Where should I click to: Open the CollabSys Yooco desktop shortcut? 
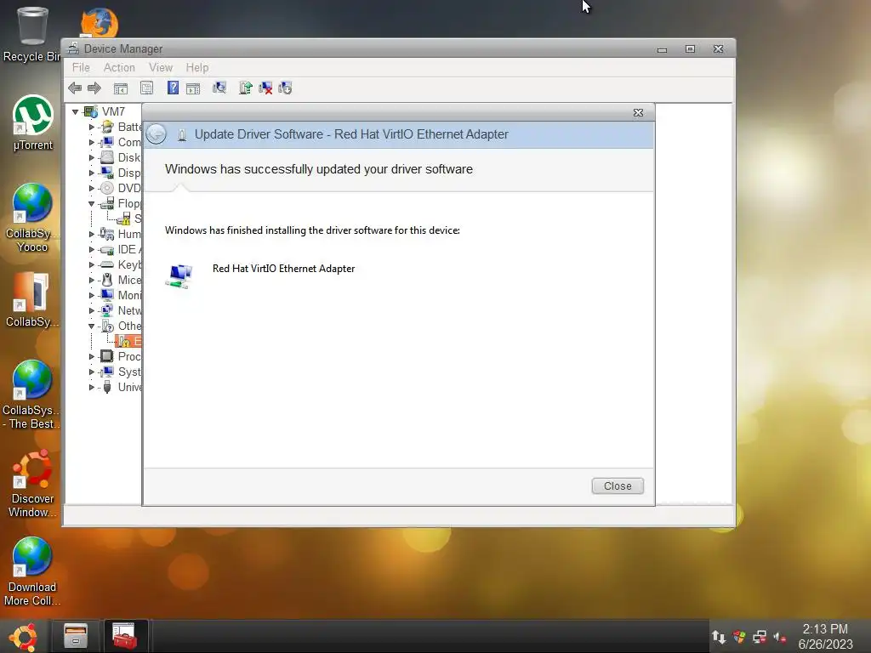click(x=32, y=218)
